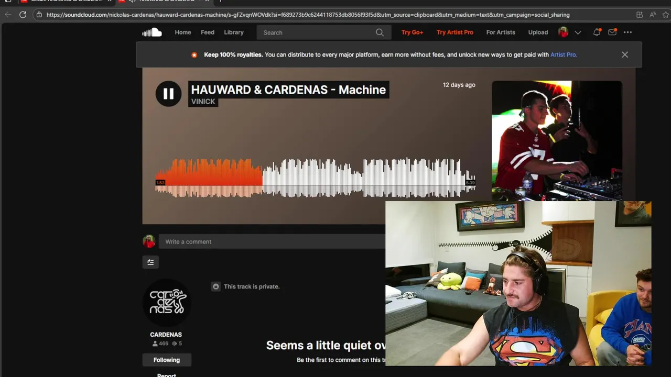Click the 5:39 track duration label
This screenshot has width=671, height=377.
tap(470, 183)
